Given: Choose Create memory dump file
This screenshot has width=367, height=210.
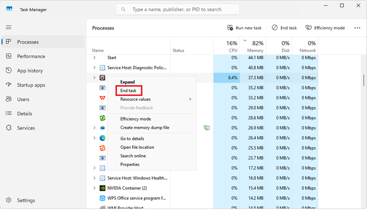Looking at the screenshot, I should click(x=152, y=128).
